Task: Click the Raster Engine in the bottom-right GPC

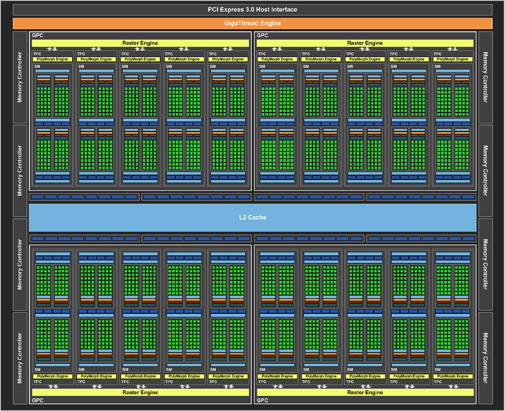Action: tap(365, 392)
